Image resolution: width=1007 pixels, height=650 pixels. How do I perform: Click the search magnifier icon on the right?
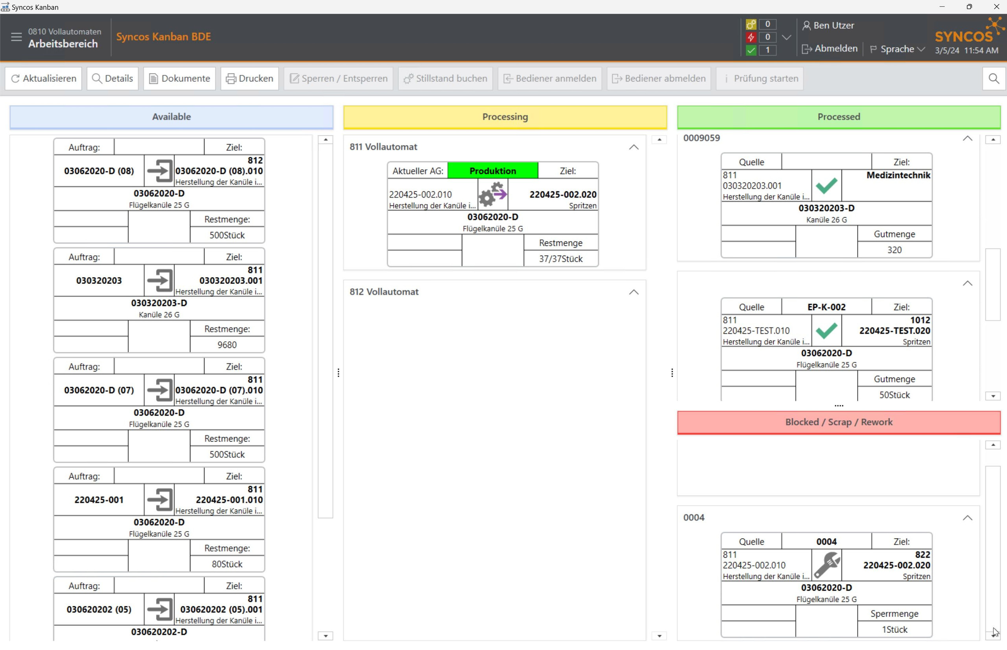994,79
